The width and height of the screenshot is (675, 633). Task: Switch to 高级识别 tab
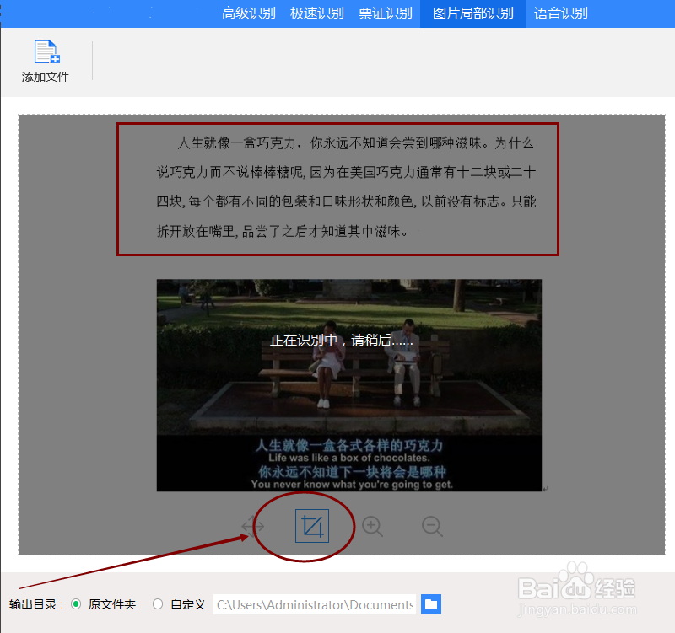248,13
